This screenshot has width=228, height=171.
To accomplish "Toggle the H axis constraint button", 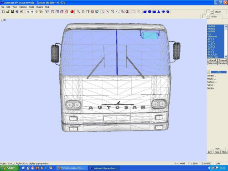I will pyautogui.click(x=28, y=12).
